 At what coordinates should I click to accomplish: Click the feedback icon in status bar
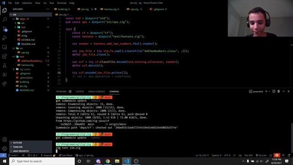coord(283,155)
